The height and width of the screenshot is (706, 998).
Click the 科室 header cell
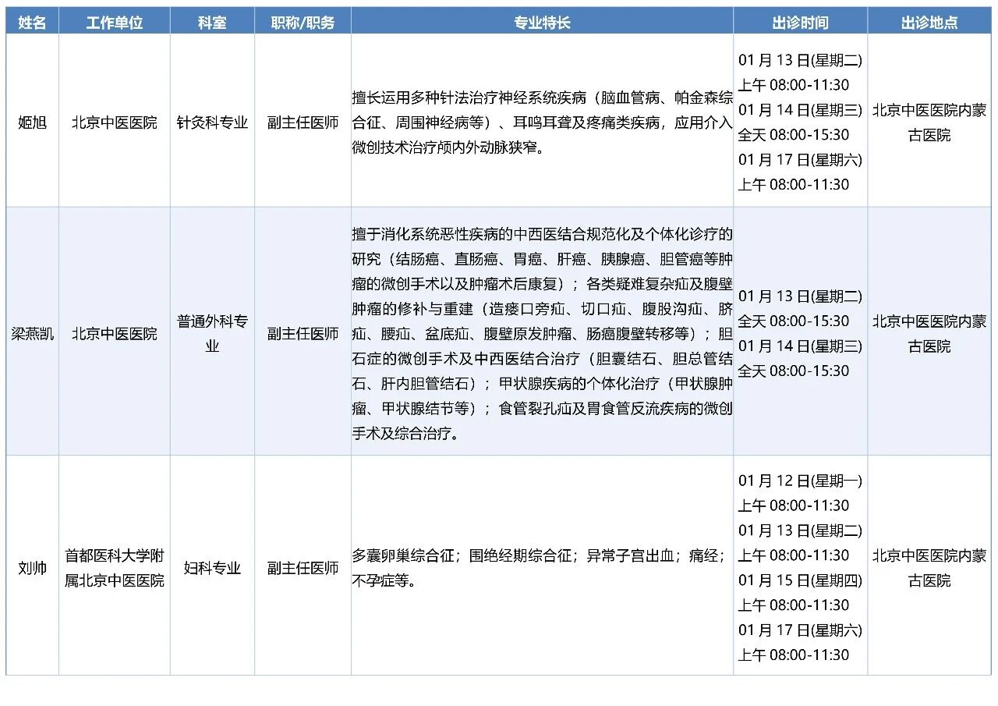pos(212,23)
